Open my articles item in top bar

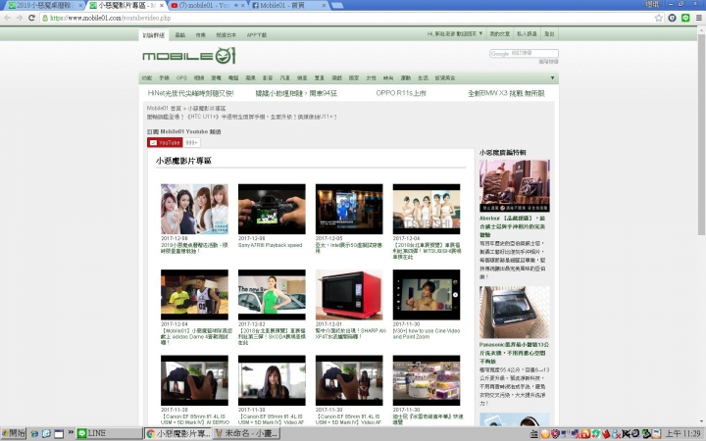[500, 33]
